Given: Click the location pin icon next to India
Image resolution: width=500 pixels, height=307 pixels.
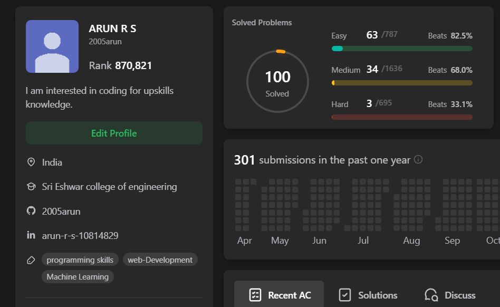Looking at the screenshot, I should coord(31,162).
